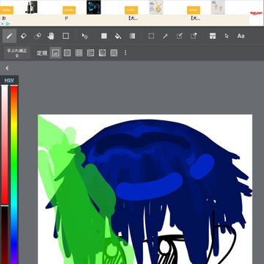264x264 pixels.
Task: Open the dark blue jewelry ad thumbnail
Action: [94, 7]
